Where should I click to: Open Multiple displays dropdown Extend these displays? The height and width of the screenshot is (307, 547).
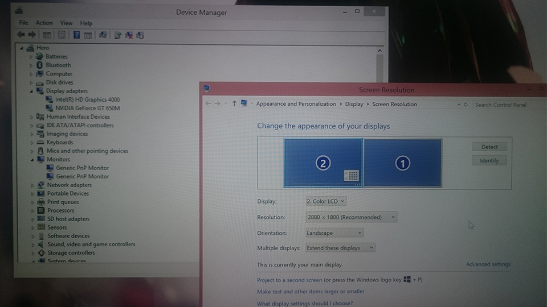click(x=341, y=248)
